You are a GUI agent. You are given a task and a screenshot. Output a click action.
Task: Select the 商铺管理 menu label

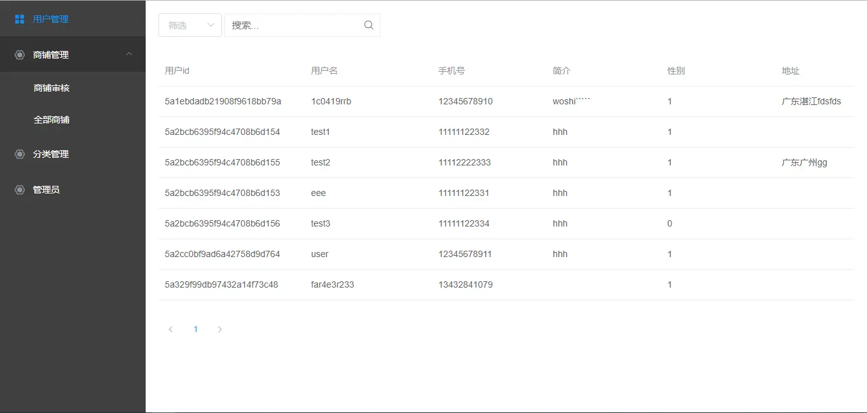[51, 55]
